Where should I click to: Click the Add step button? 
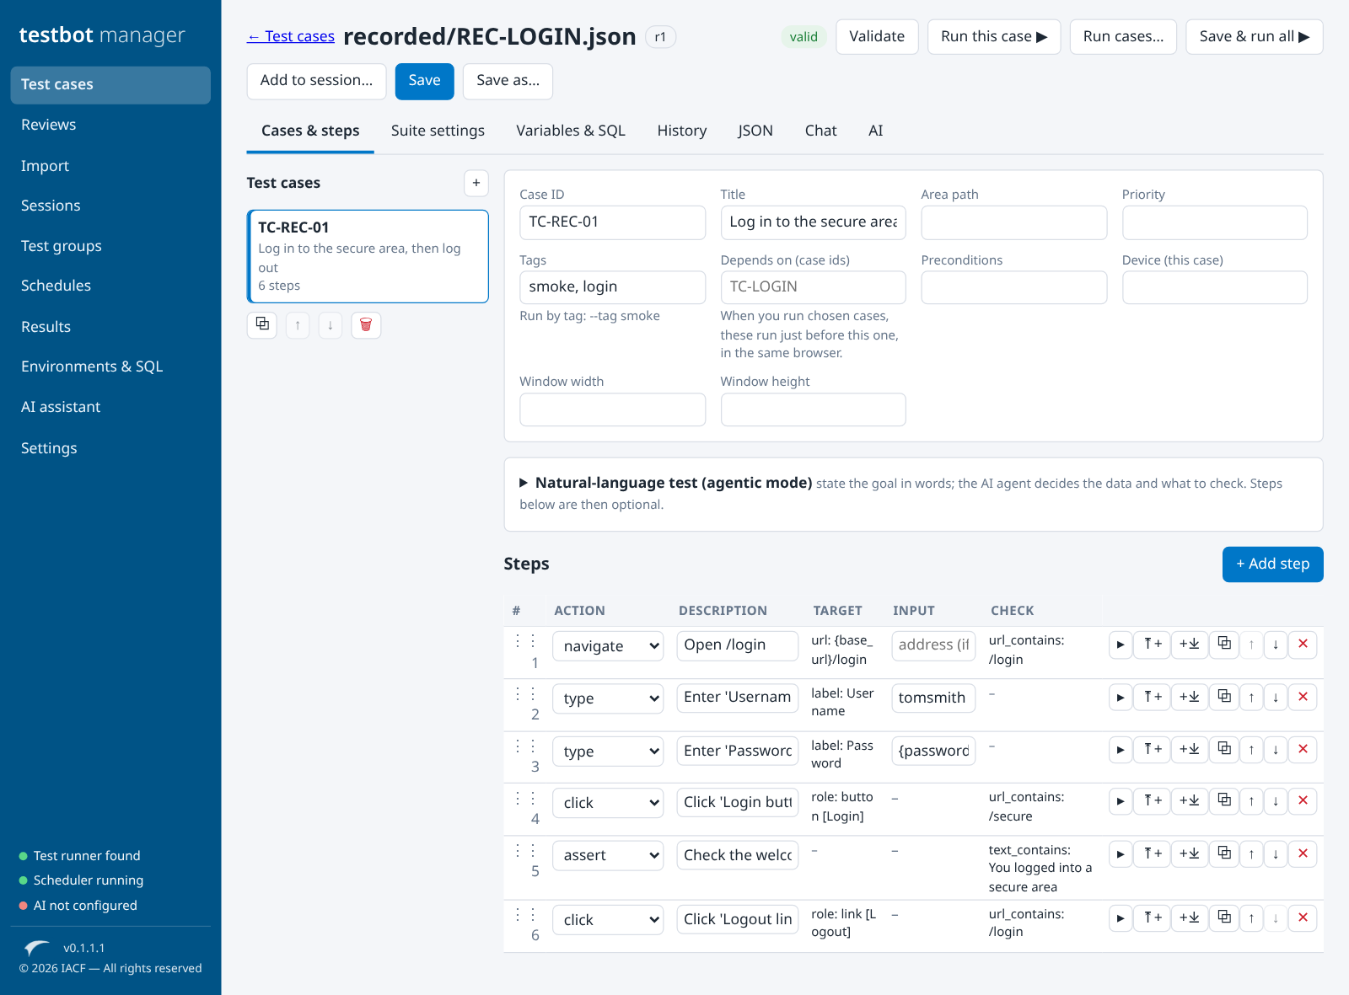(x=1272, y=564)
